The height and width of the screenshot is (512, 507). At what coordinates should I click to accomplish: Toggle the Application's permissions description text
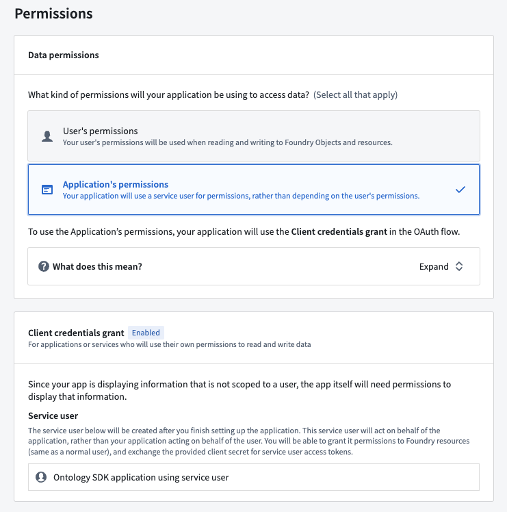pos(241,196)
